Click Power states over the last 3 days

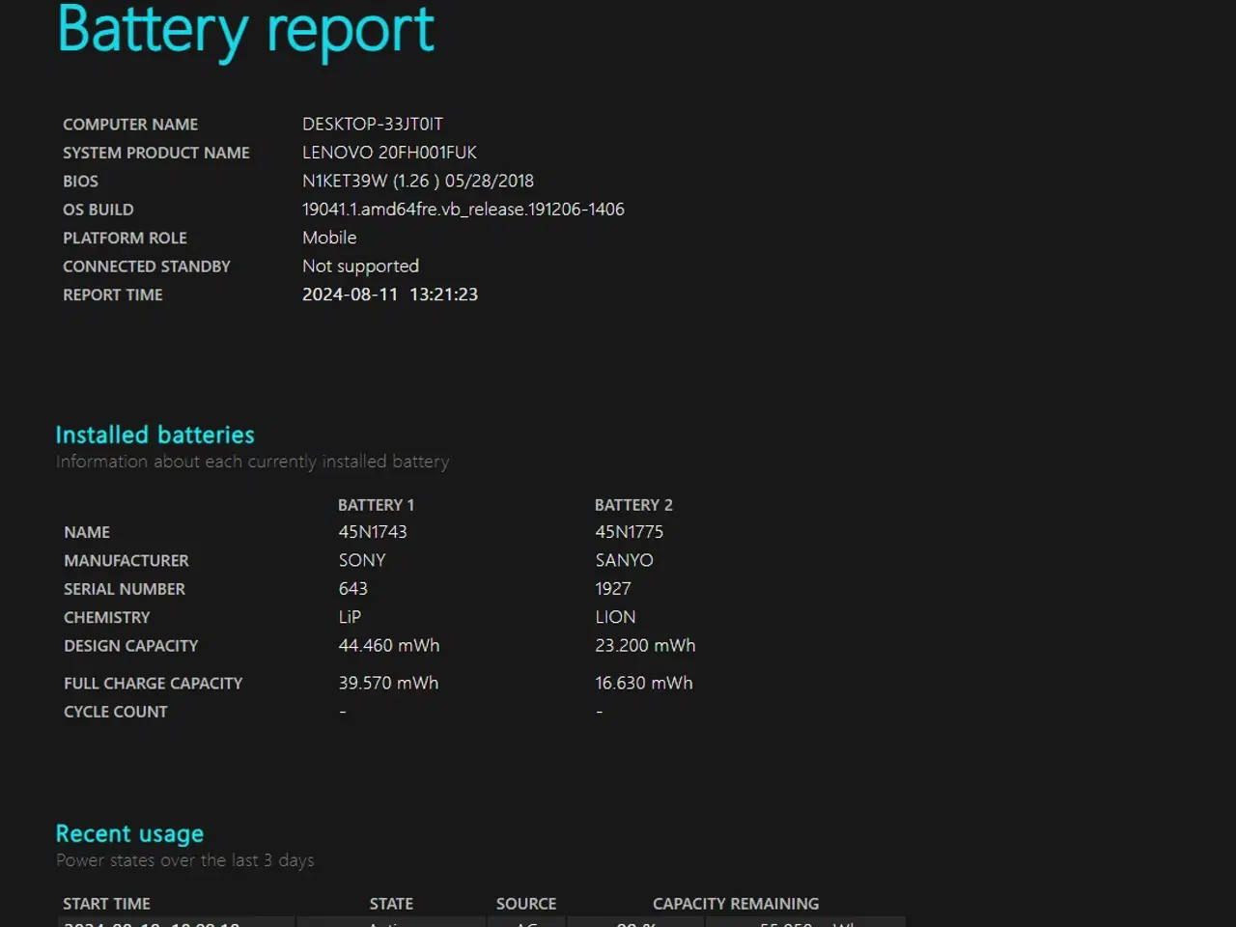pos(185,860)
